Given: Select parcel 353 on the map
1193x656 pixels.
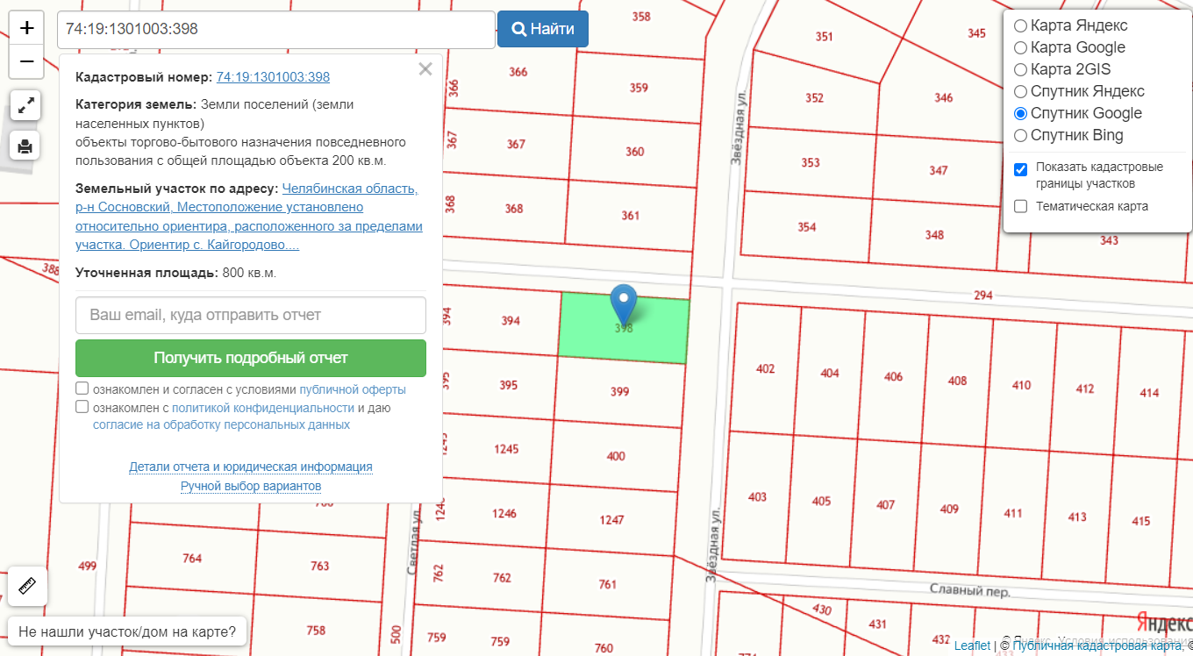Looking at the screenshot, I should click(811, 162).
